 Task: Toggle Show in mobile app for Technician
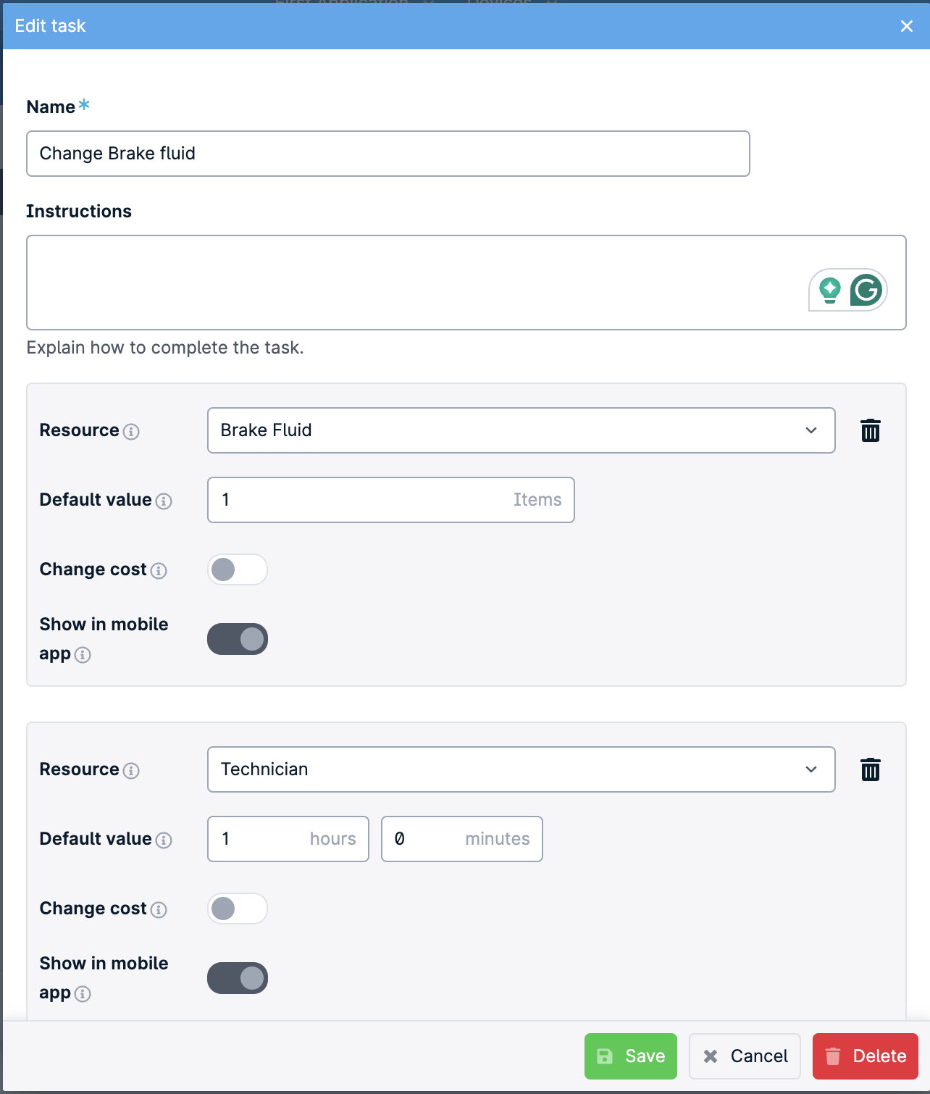(x=238, y=978)
